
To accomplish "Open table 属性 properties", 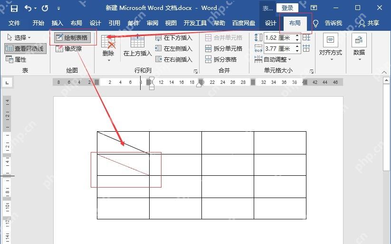I will click(16, 59).
